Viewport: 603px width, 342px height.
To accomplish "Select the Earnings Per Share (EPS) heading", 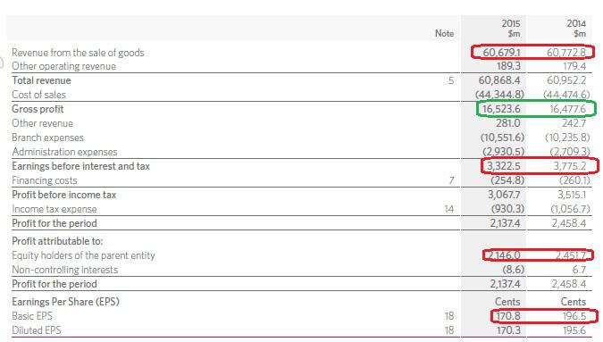I will 65,302.
